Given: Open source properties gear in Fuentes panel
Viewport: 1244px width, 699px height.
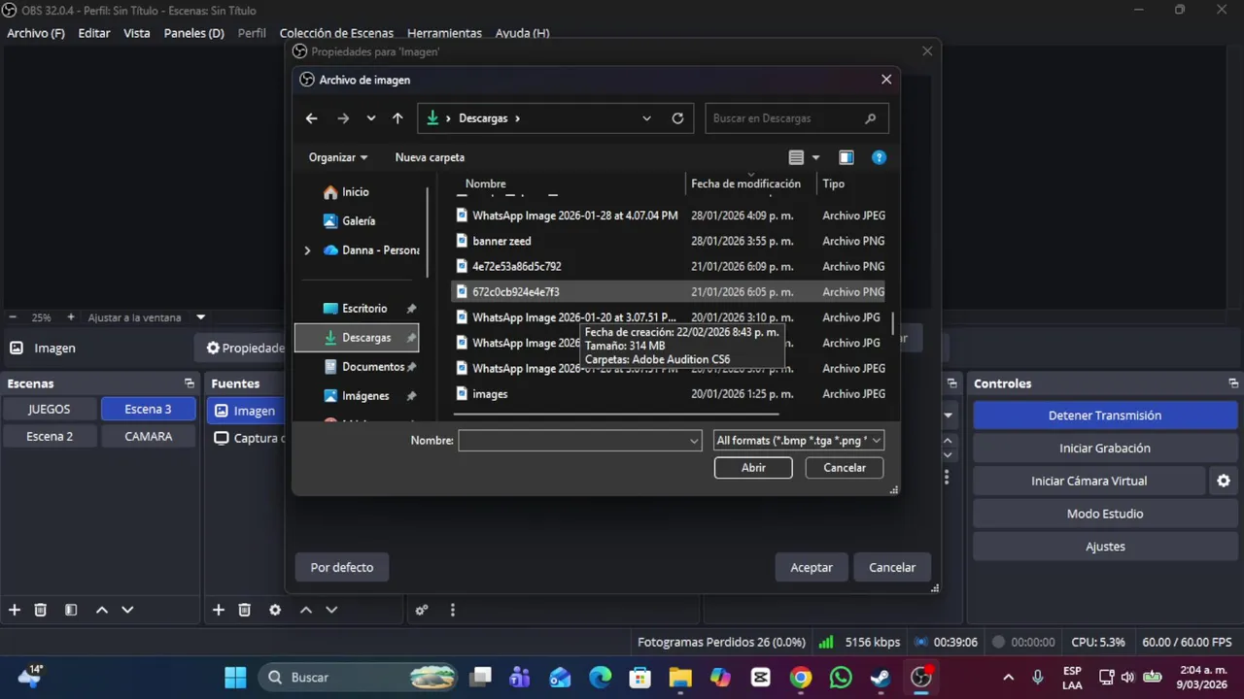Looking at the screenshot, I should click(275, 610).
